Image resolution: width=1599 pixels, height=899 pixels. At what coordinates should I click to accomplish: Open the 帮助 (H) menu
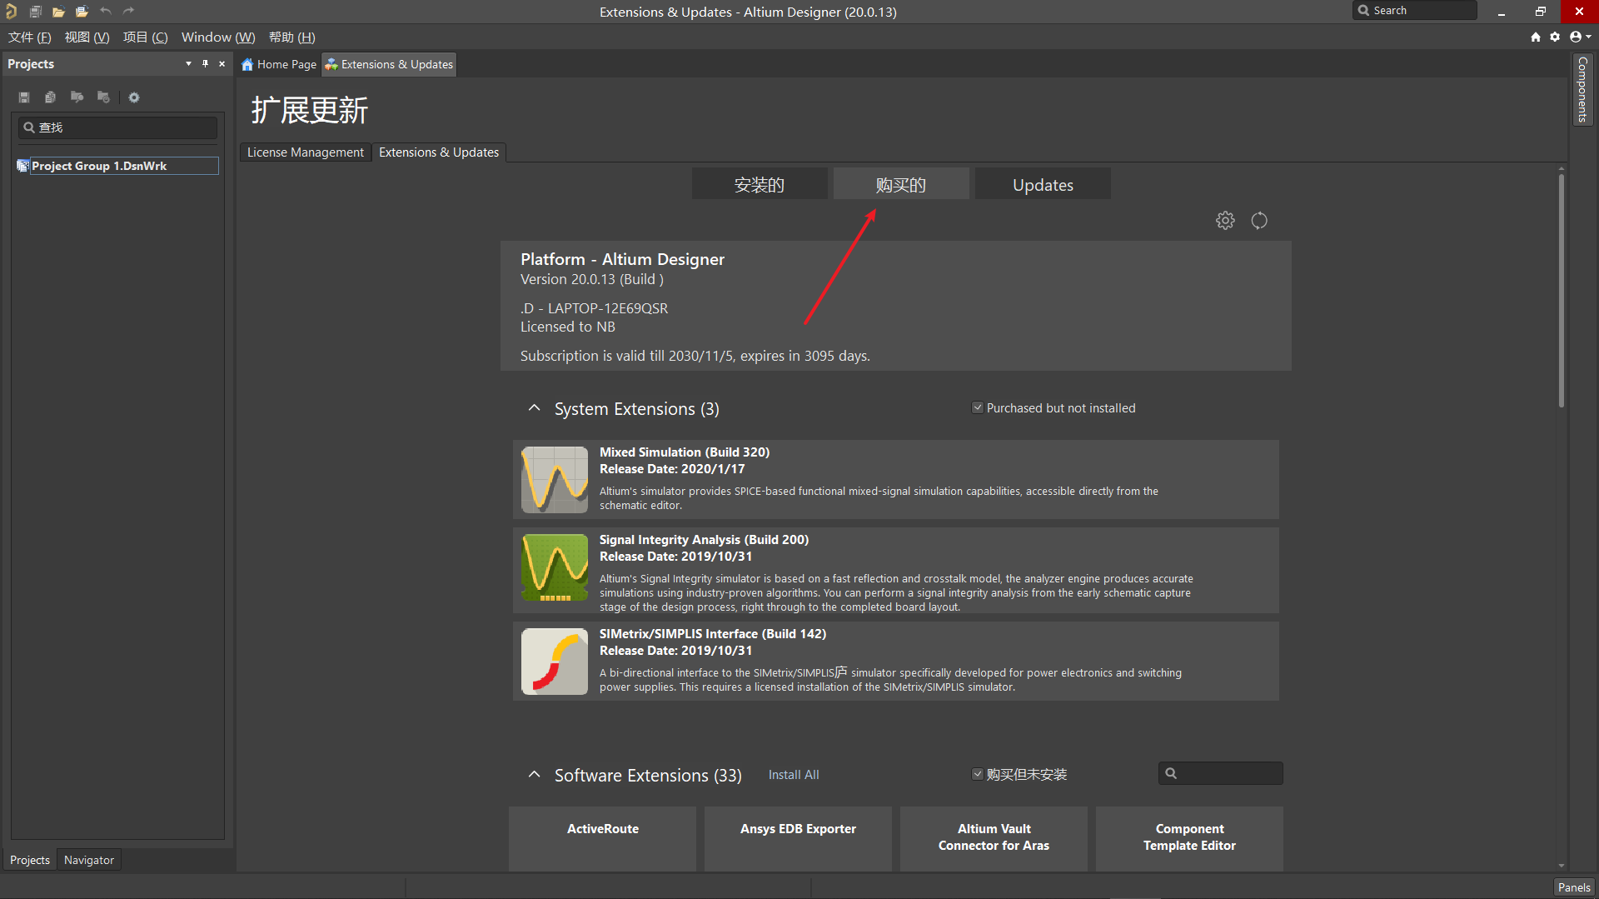(292, 37)
